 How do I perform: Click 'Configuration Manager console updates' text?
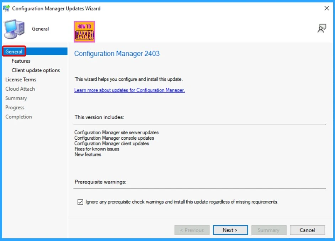[114, 138]
